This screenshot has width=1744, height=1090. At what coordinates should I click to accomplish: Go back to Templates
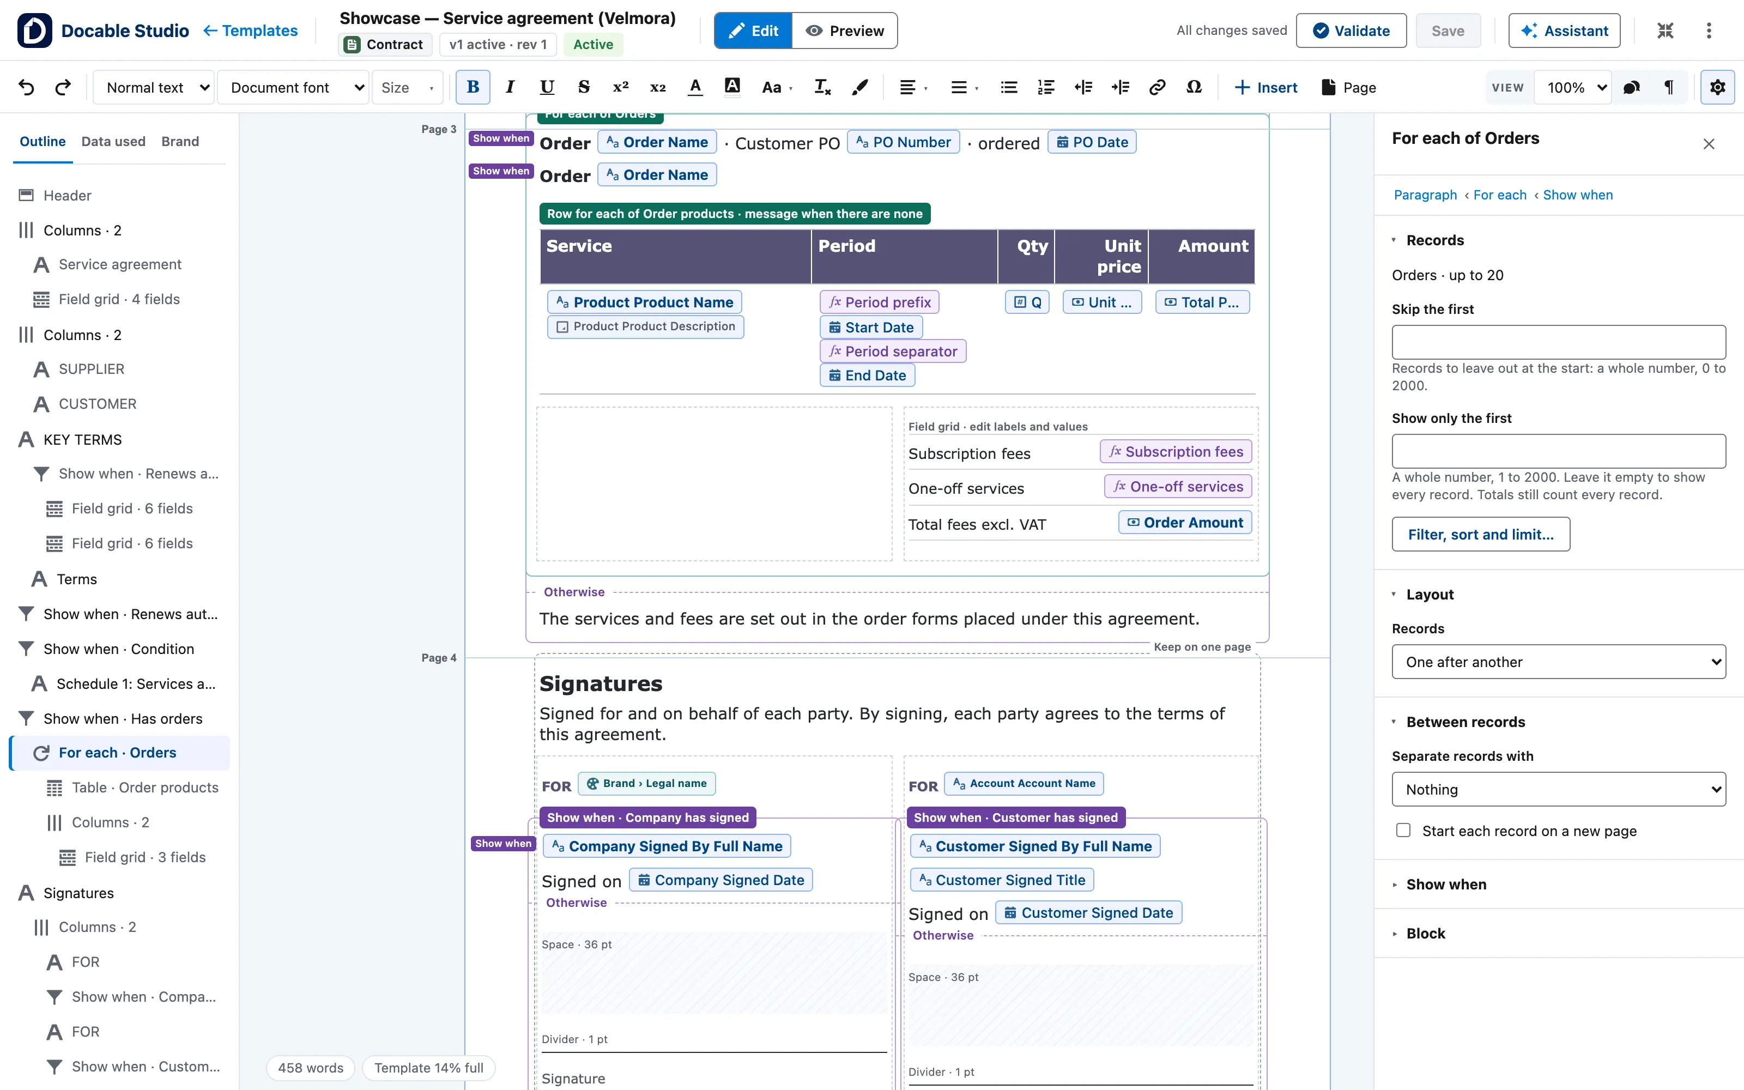250,31
